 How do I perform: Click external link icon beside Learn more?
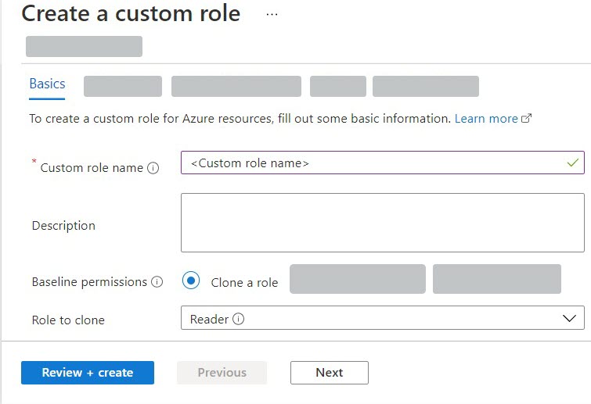(x=527, y=119)
